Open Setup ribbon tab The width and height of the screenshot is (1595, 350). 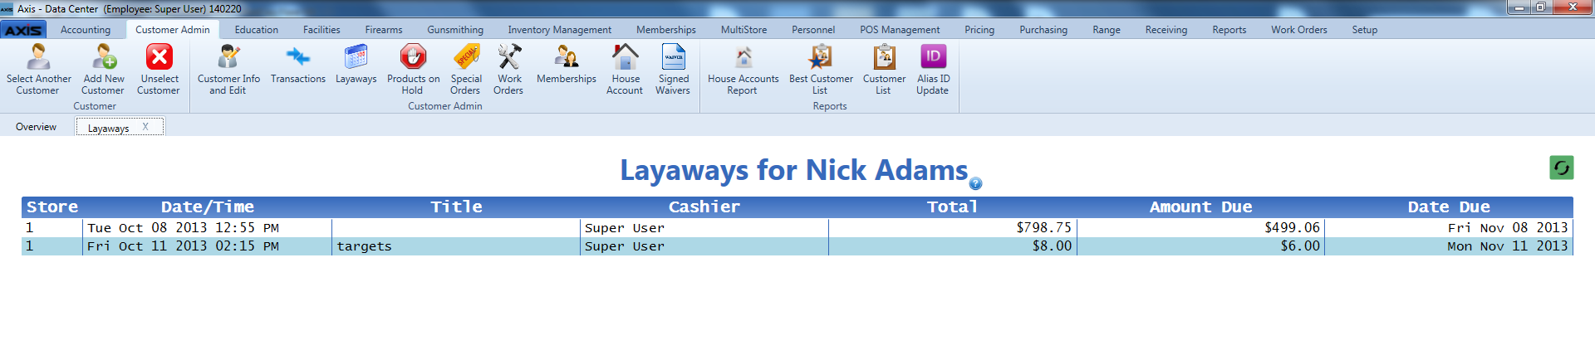click(1364, 30)
